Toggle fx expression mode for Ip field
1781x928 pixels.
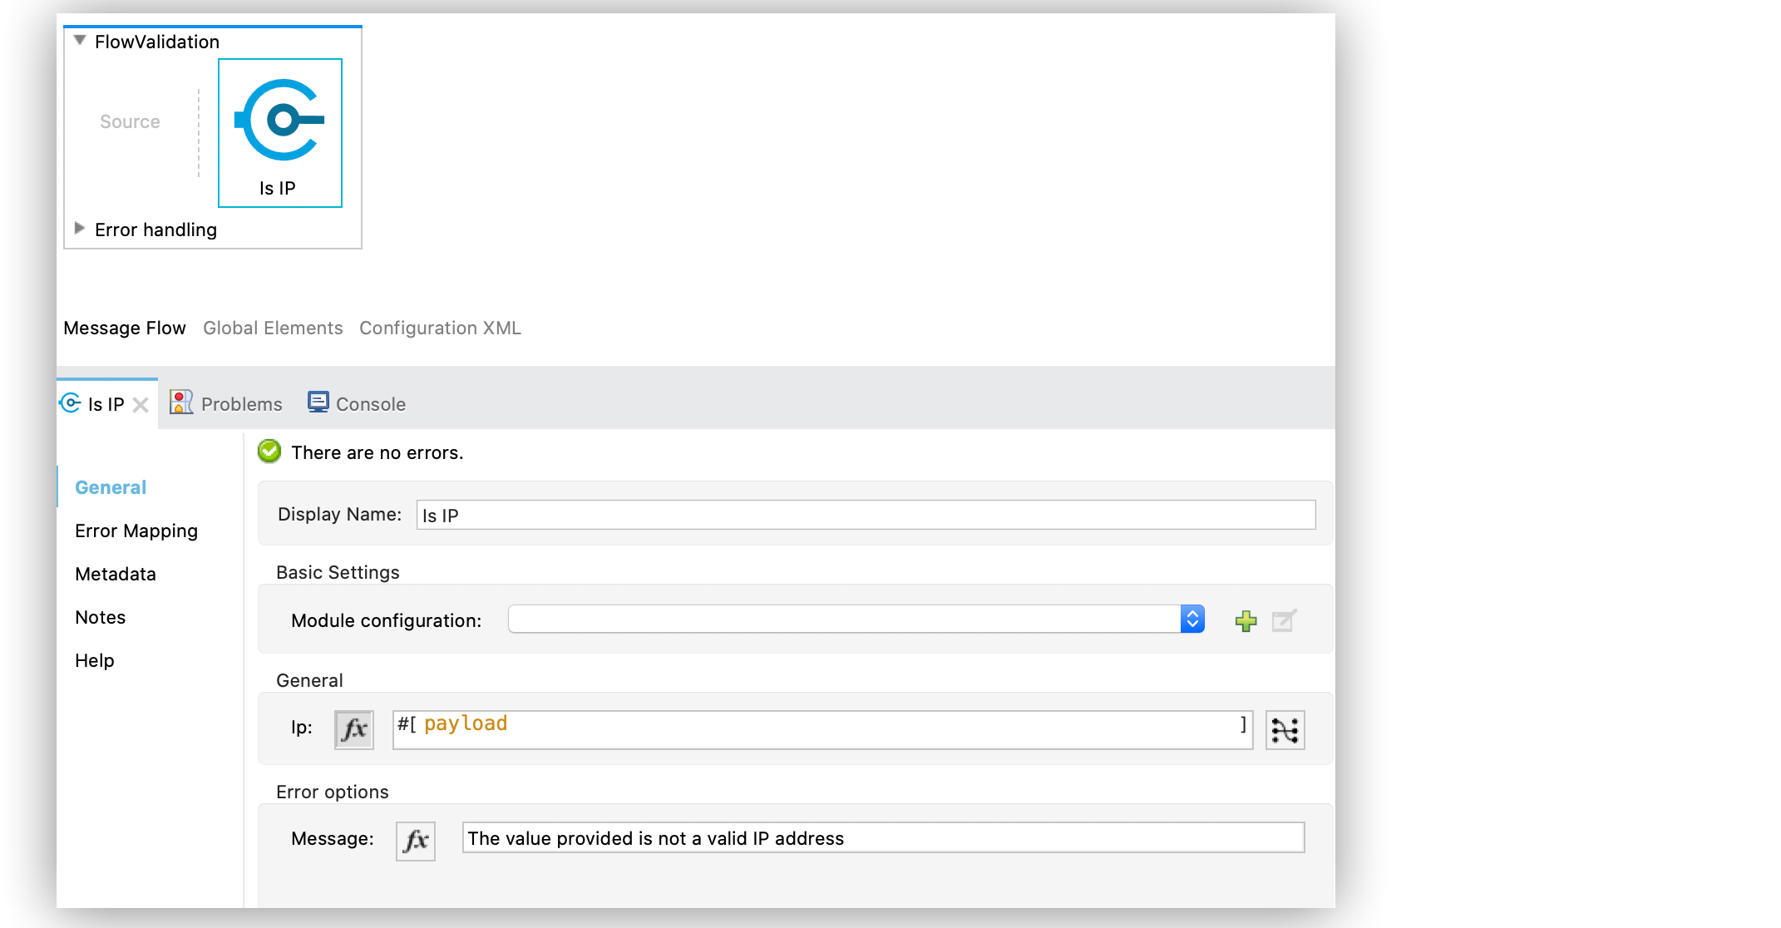pos(353,729)
